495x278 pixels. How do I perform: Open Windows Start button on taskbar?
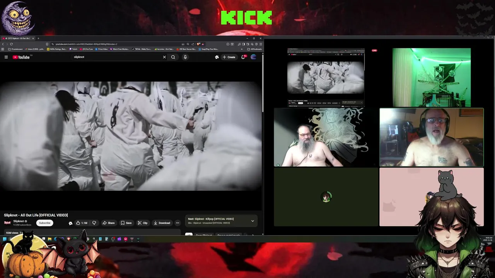[x=5, y=239]
